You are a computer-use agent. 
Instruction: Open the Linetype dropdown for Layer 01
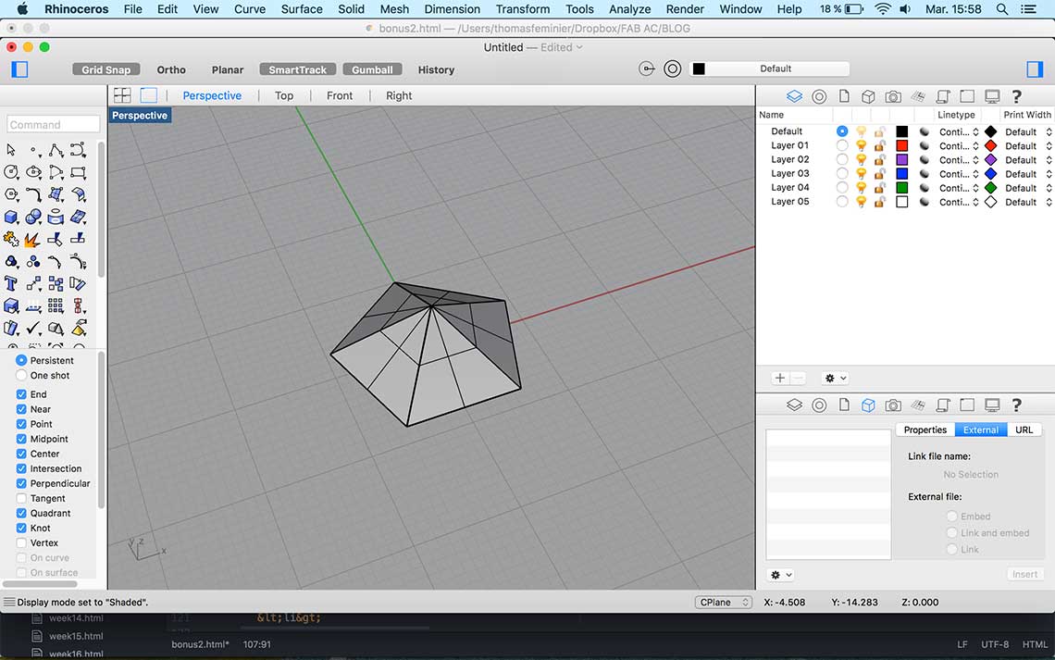point(959,146)
